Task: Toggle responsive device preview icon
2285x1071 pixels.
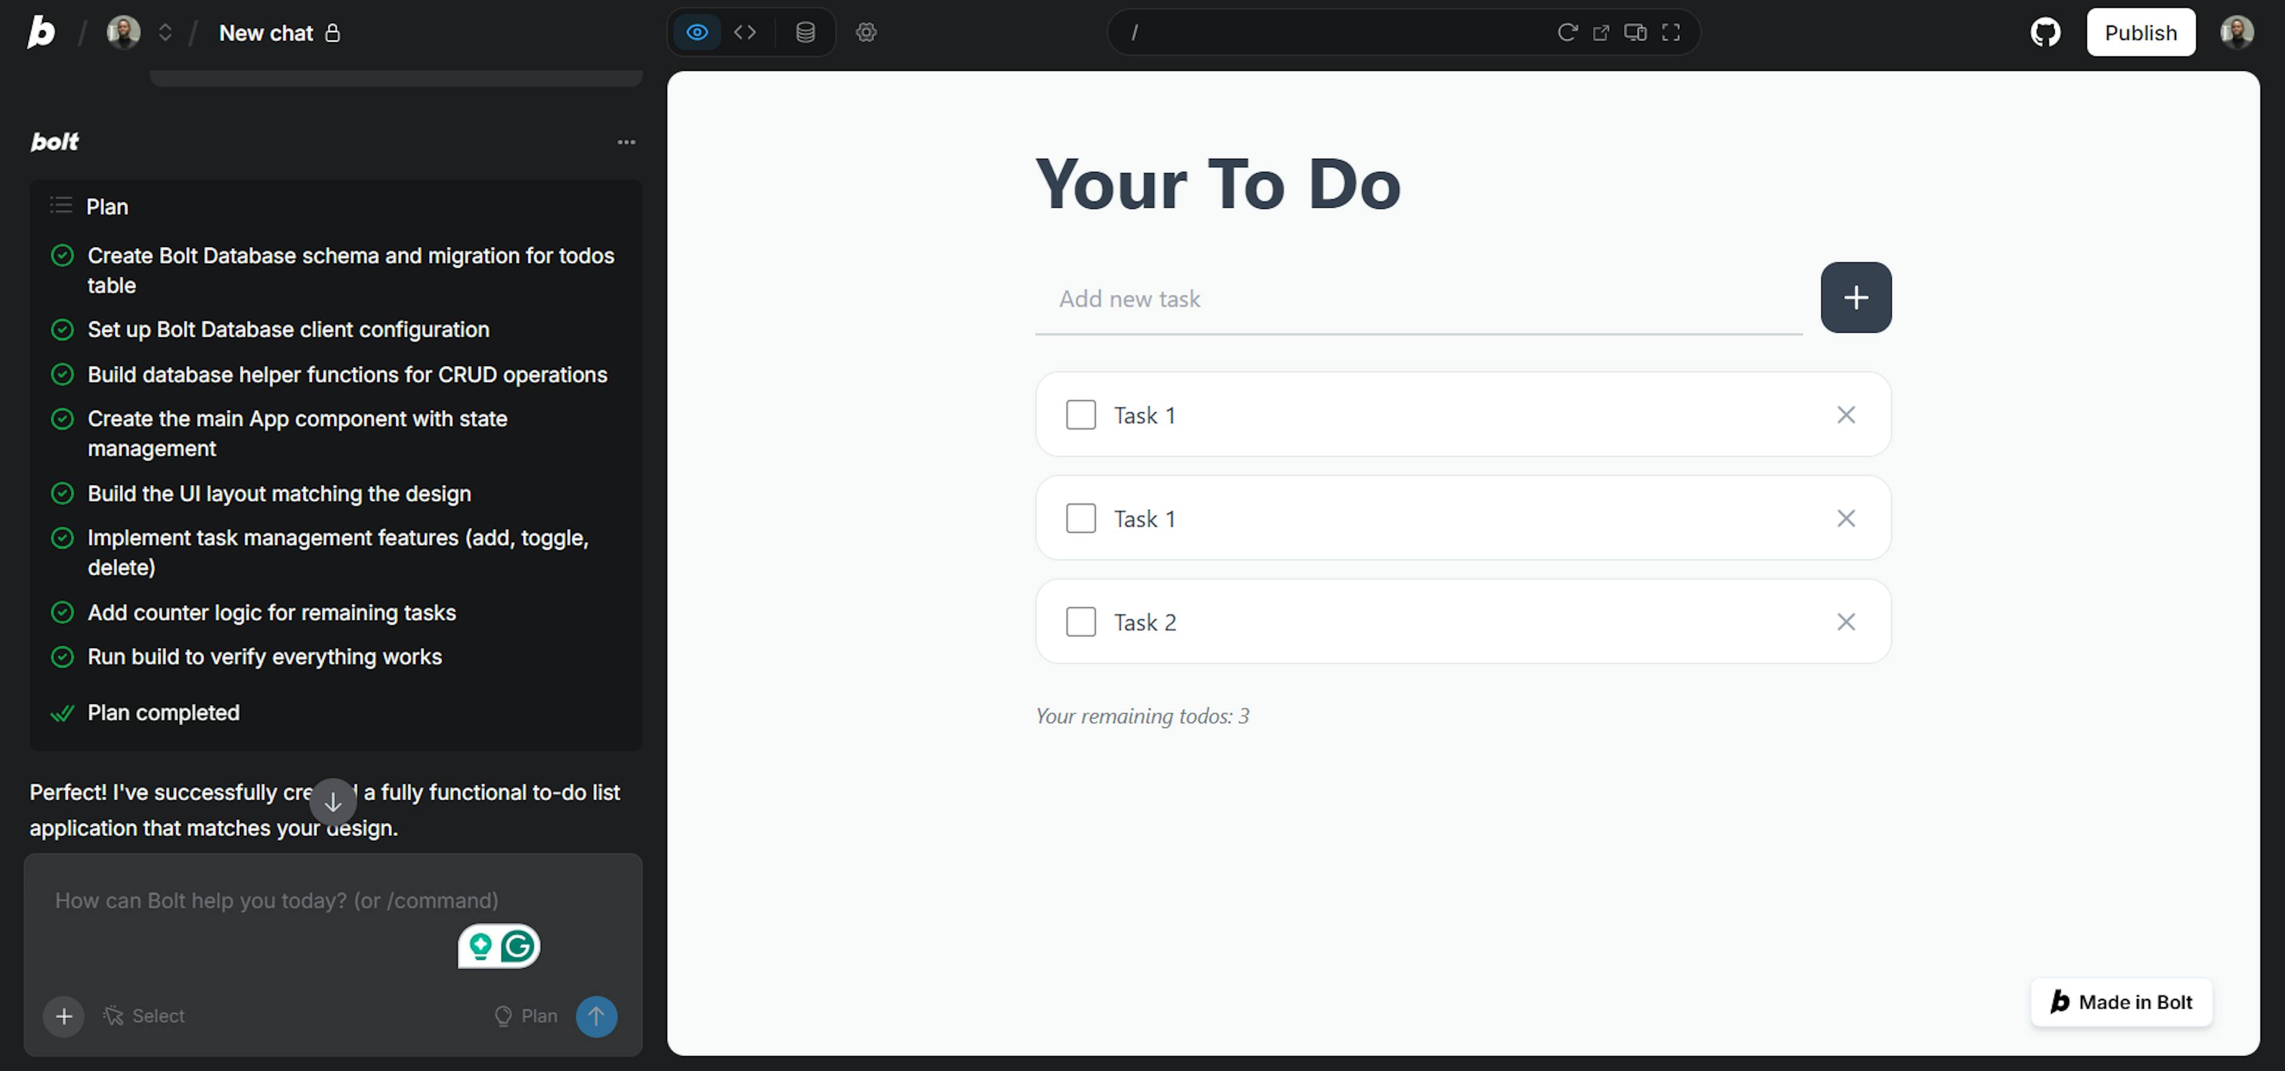Action: coord(1635,33)
